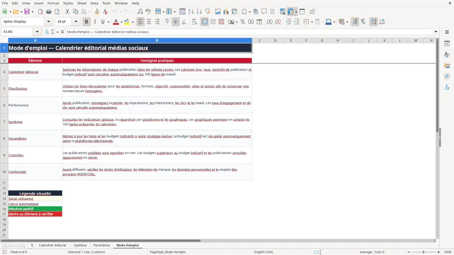Screen dimensions: 454x255
Task: Copy the selection using the Copy icon
Action: [75, 12]
